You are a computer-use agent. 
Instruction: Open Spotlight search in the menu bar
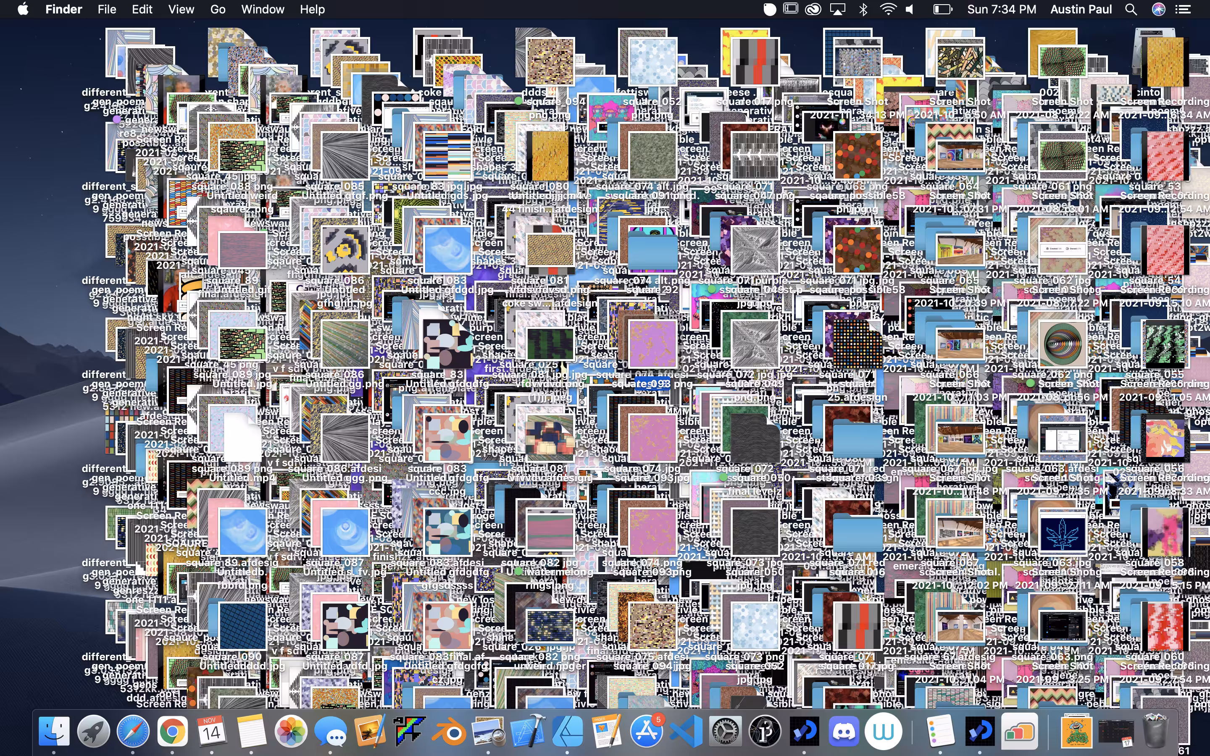tap(1131, 9)
